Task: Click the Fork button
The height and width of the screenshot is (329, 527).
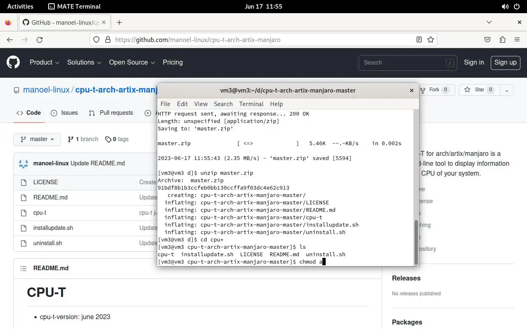Action: tap(436, 90)
